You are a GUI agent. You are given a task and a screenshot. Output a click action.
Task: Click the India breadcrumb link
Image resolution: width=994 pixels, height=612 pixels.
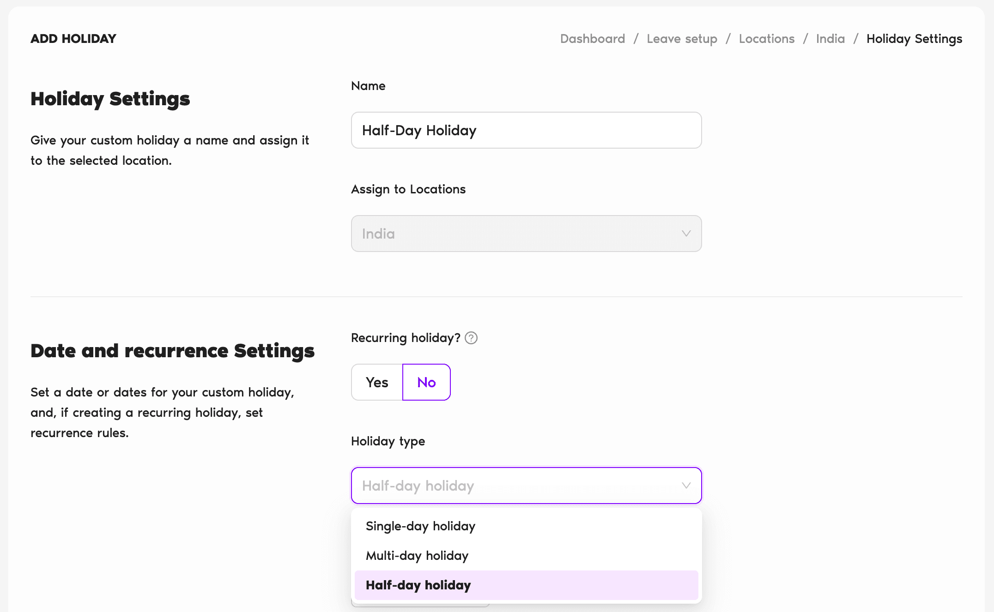(x=830, y=39)
